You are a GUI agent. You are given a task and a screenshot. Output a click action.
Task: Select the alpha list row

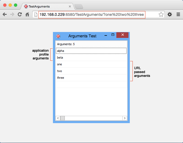click(x=91, y=51)
